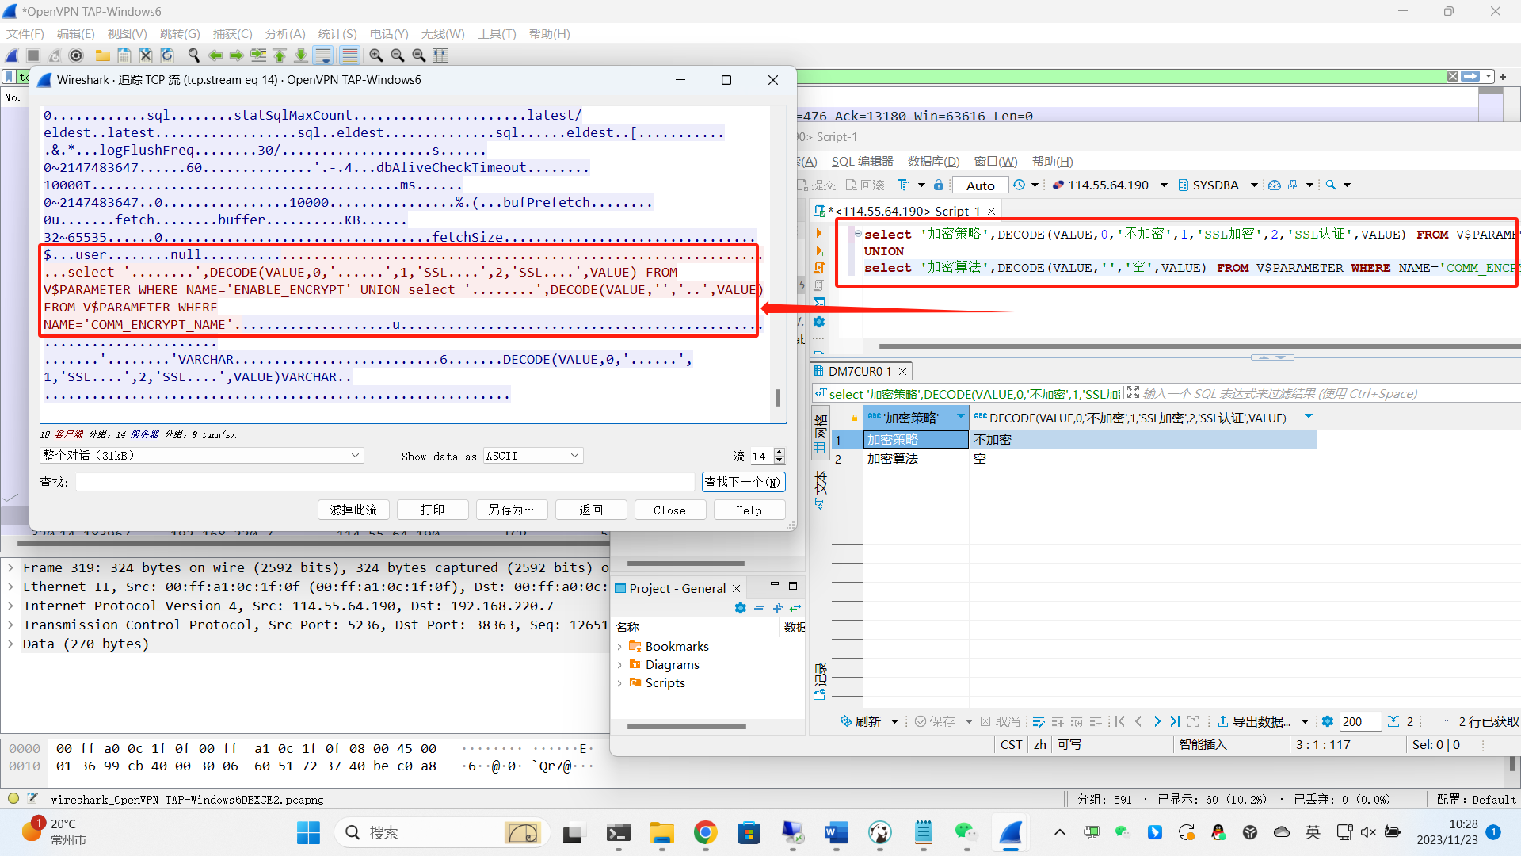1521x856 pixels.
Task: Expand Frame 319 details
Action: [10, 567]
